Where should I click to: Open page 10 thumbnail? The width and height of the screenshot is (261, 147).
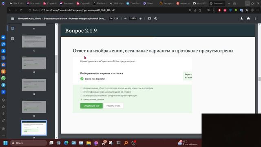click(x=34, y=41)
